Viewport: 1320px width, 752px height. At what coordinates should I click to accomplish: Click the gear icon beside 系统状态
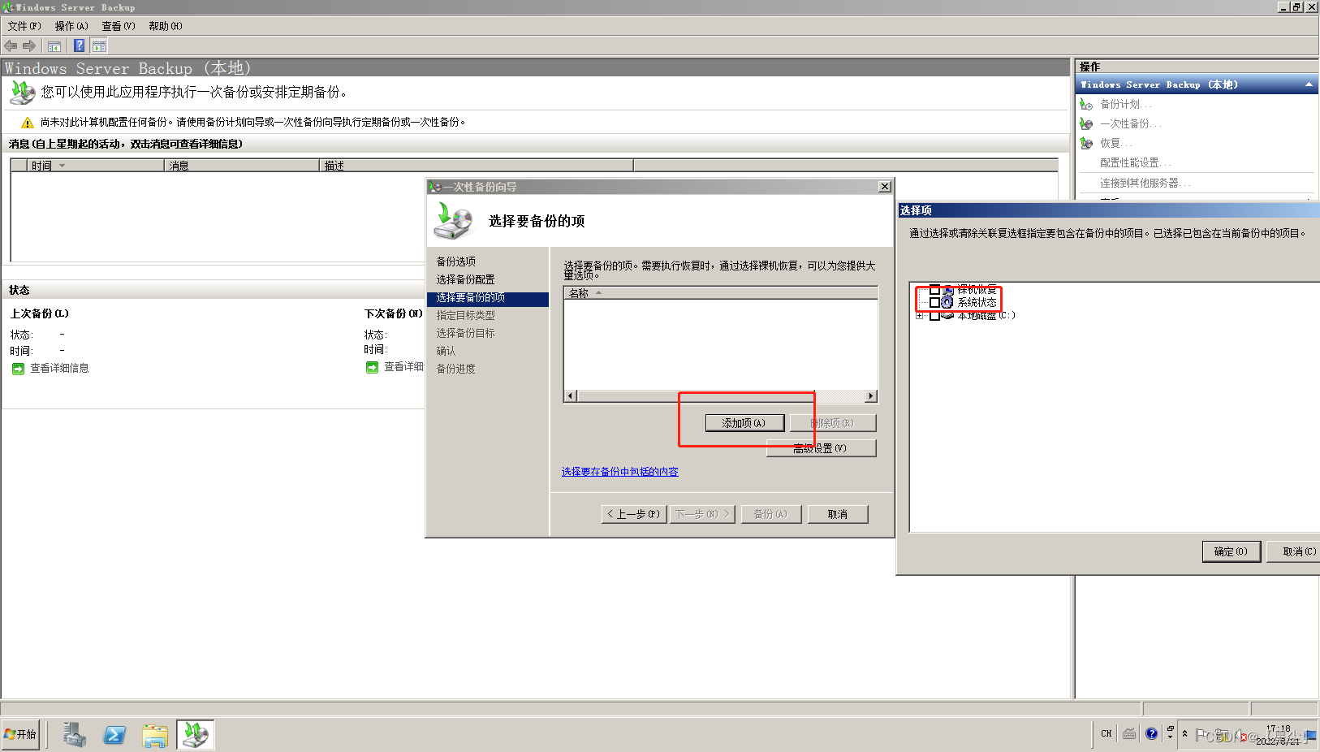point(947,302)
